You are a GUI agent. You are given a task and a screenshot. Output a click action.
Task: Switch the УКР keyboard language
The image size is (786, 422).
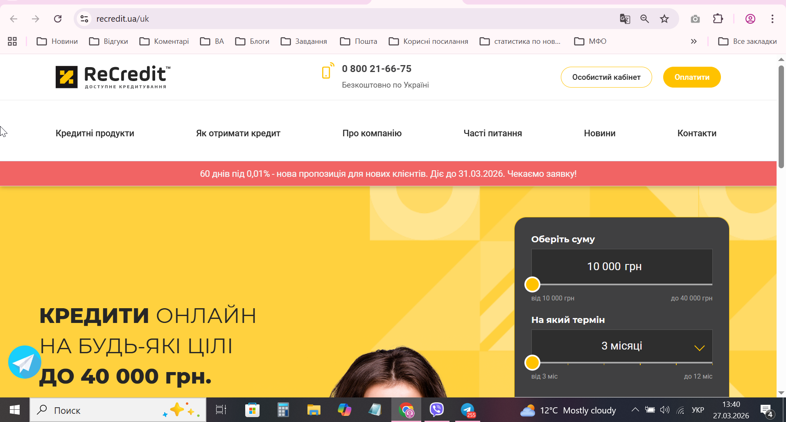pyautogui.click(x=698, y=410)
